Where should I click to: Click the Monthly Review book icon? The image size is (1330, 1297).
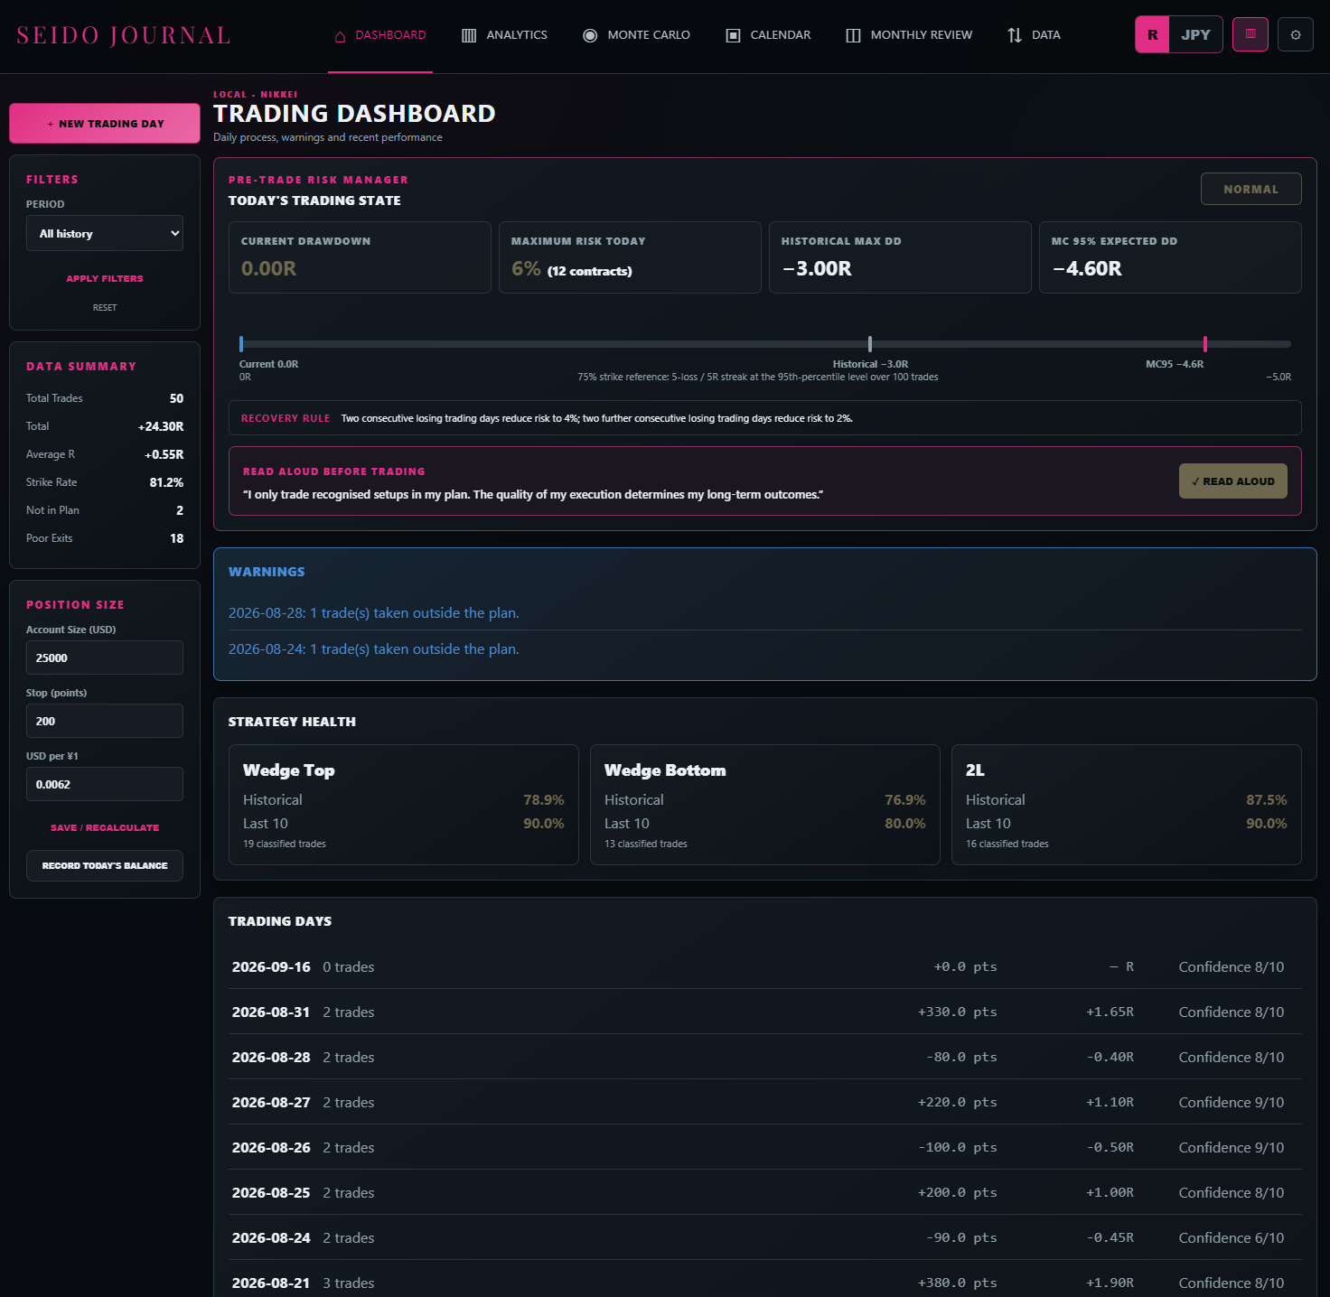pos(853,35)
